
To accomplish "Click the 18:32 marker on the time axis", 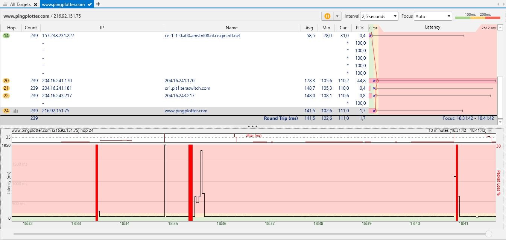I will [x=28, y=223].
